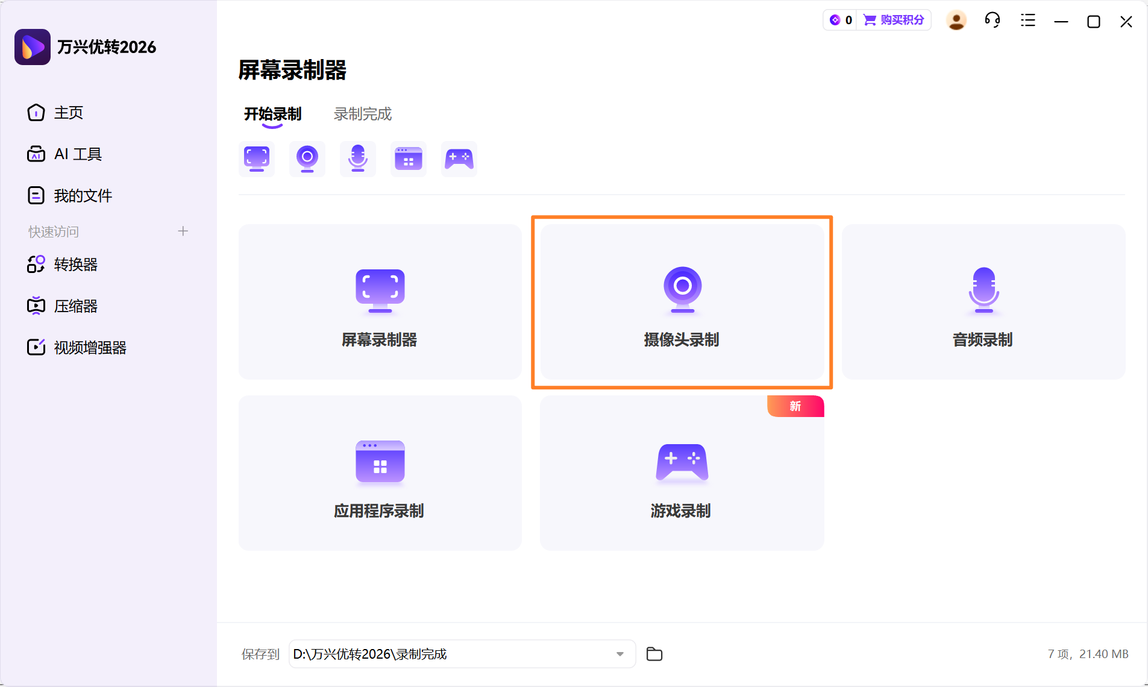Open the headset support icon at top right
This screenshot has height=687, width=1148.
[x=992, y=20]
